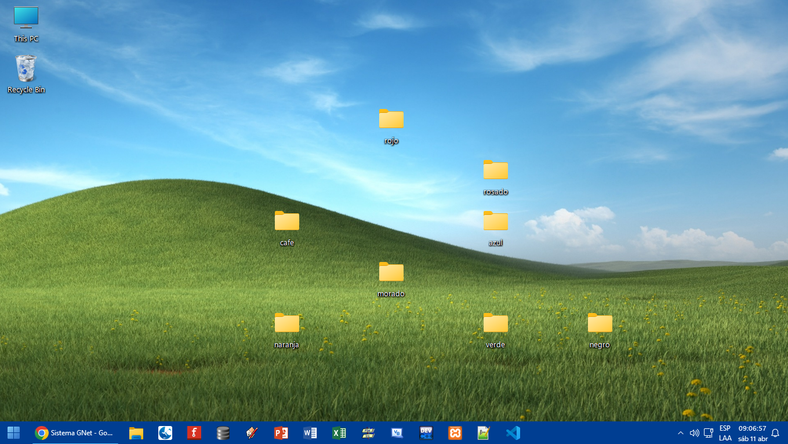Launch Visual Studio Code from the taskbar

(x=513, y=432)
